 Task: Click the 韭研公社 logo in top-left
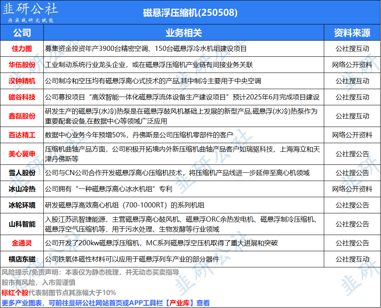30,12
